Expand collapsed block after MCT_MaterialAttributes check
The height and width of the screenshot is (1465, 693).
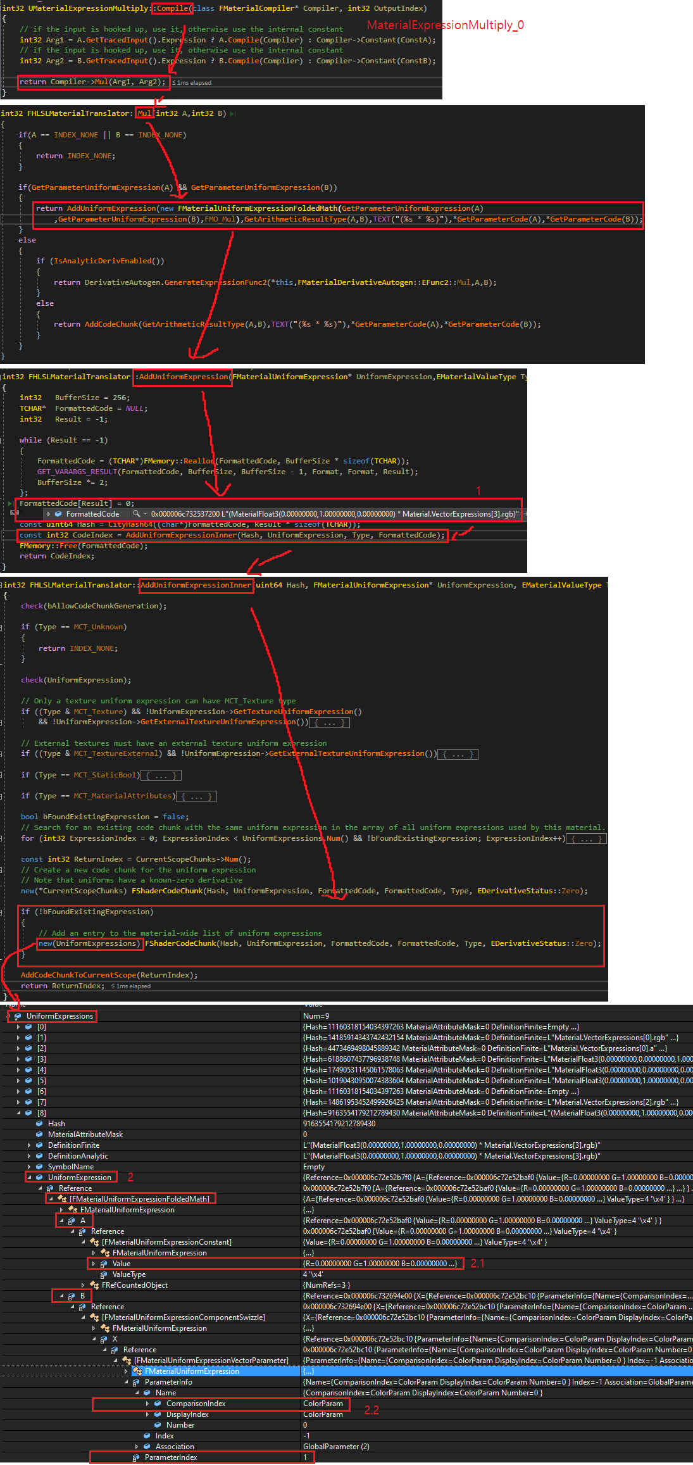tap(196, 796)
